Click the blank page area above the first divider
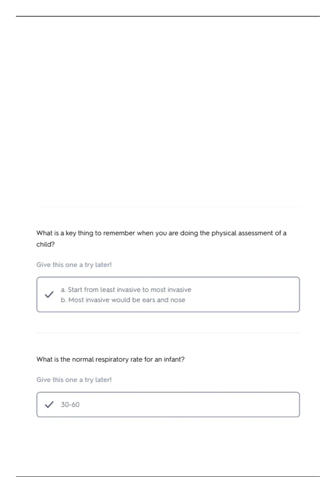 click(168, 112)
